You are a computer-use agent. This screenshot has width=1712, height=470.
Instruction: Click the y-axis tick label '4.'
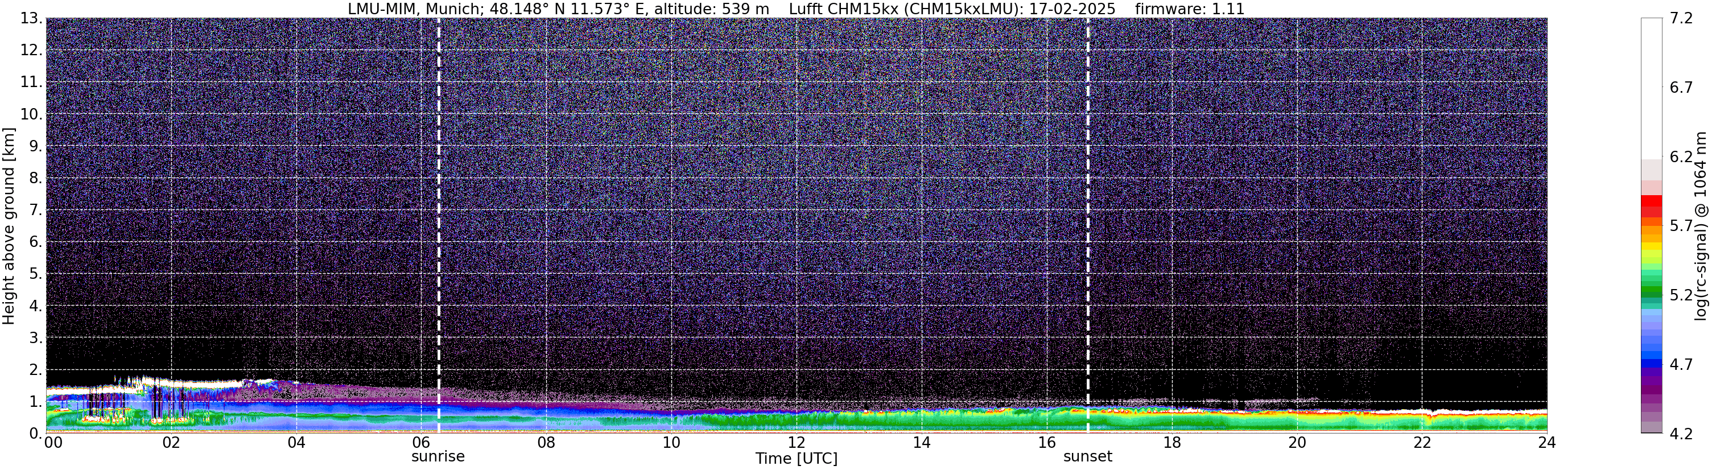click(36, 306)
